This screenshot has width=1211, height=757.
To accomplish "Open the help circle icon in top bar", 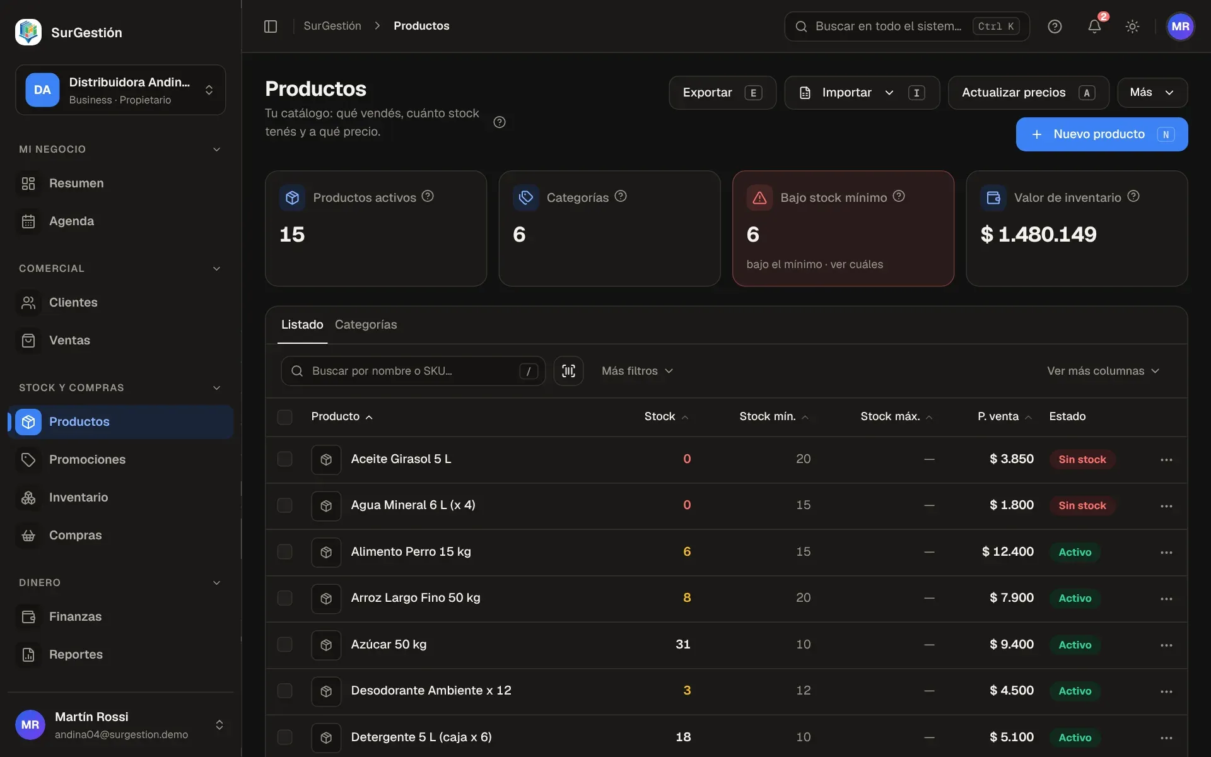I will pos(1055,26).
